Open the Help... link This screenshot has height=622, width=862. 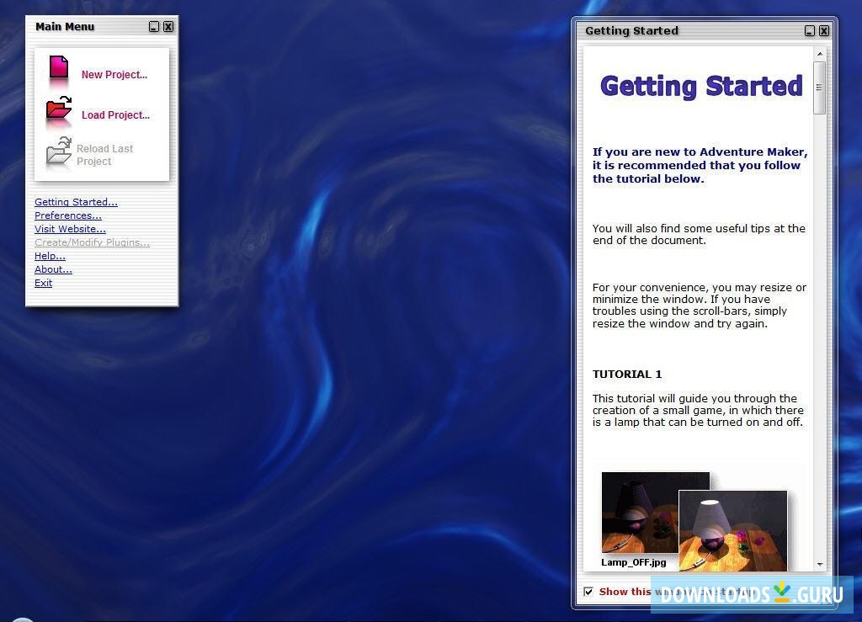[x=50, y=256]
